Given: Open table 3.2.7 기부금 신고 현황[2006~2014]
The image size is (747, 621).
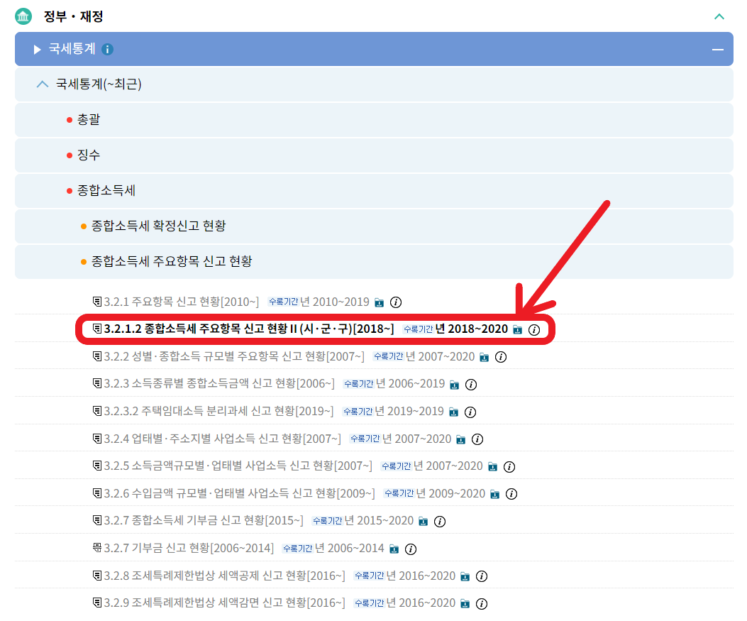Looking at the screenshot, I should coord(189,549).
